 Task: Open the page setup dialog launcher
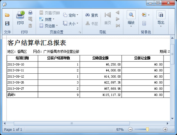[x=80, y=32]
